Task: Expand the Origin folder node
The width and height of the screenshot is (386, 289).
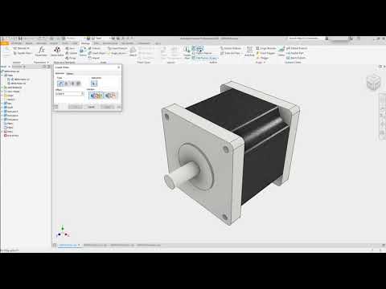Action: click(x=2, y=96)
